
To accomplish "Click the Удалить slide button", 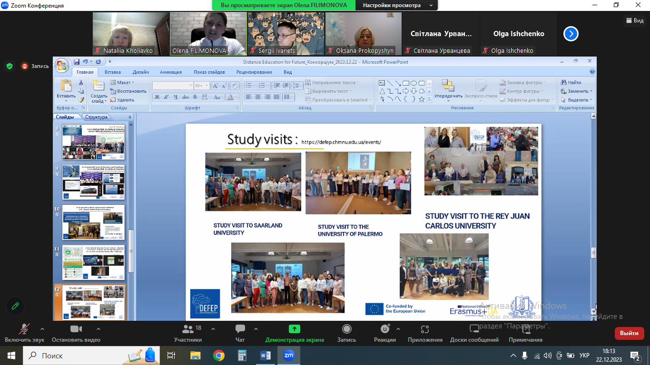I will pyautogui.click(x=122, y=100).
